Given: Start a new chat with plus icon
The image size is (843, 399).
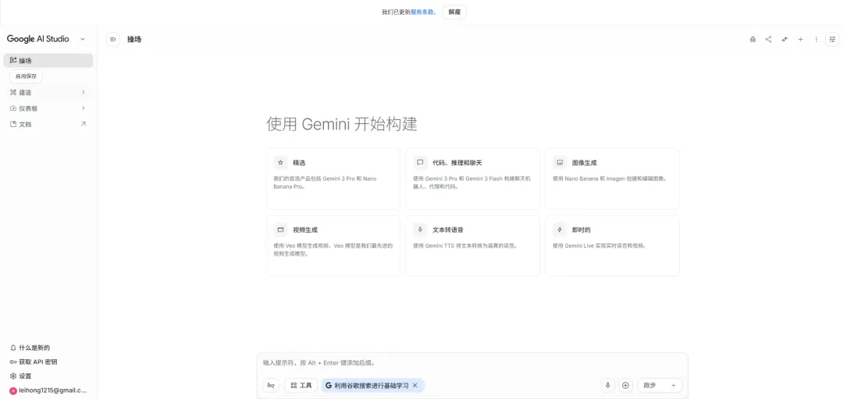Looking at the screenshot, I should (x=801, y=39).
